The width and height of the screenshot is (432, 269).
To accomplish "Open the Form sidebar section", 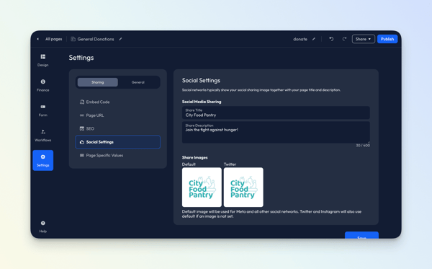I will [x=43, y=110].
